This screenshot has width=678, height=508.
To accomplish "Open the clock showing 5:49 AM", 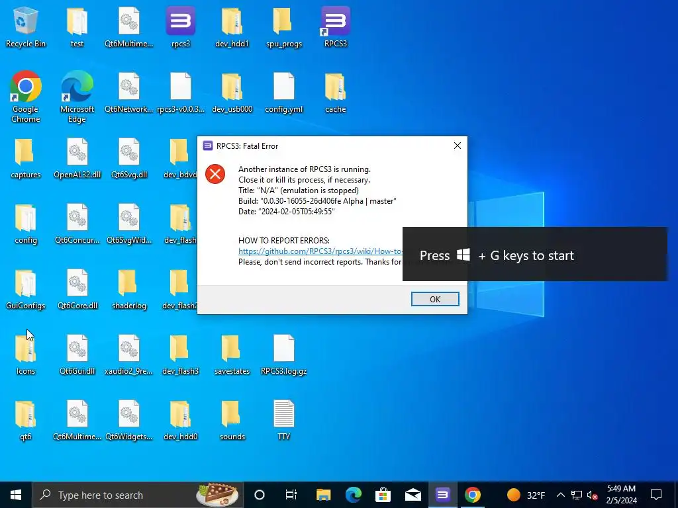I will [621, 495].
